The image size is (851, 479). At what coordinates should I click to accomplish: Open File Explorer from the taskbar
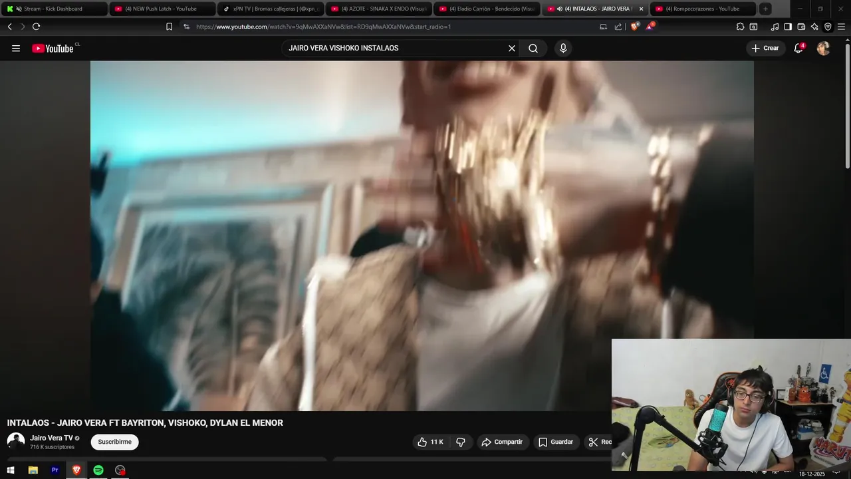[33, 470]
